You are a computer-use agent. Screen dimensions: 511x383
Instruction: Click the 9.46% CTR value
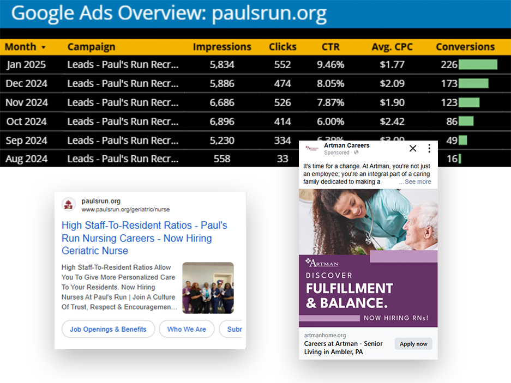[x=330, y=64]
